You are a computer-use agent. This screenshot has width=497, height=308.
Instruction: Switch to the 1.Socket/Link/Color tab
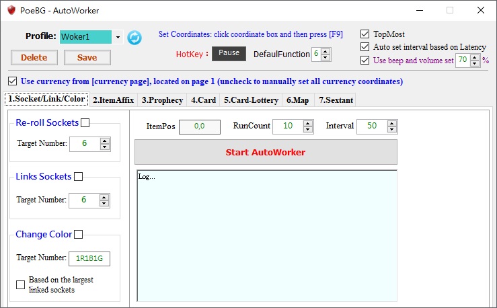(x=46, y=99)
